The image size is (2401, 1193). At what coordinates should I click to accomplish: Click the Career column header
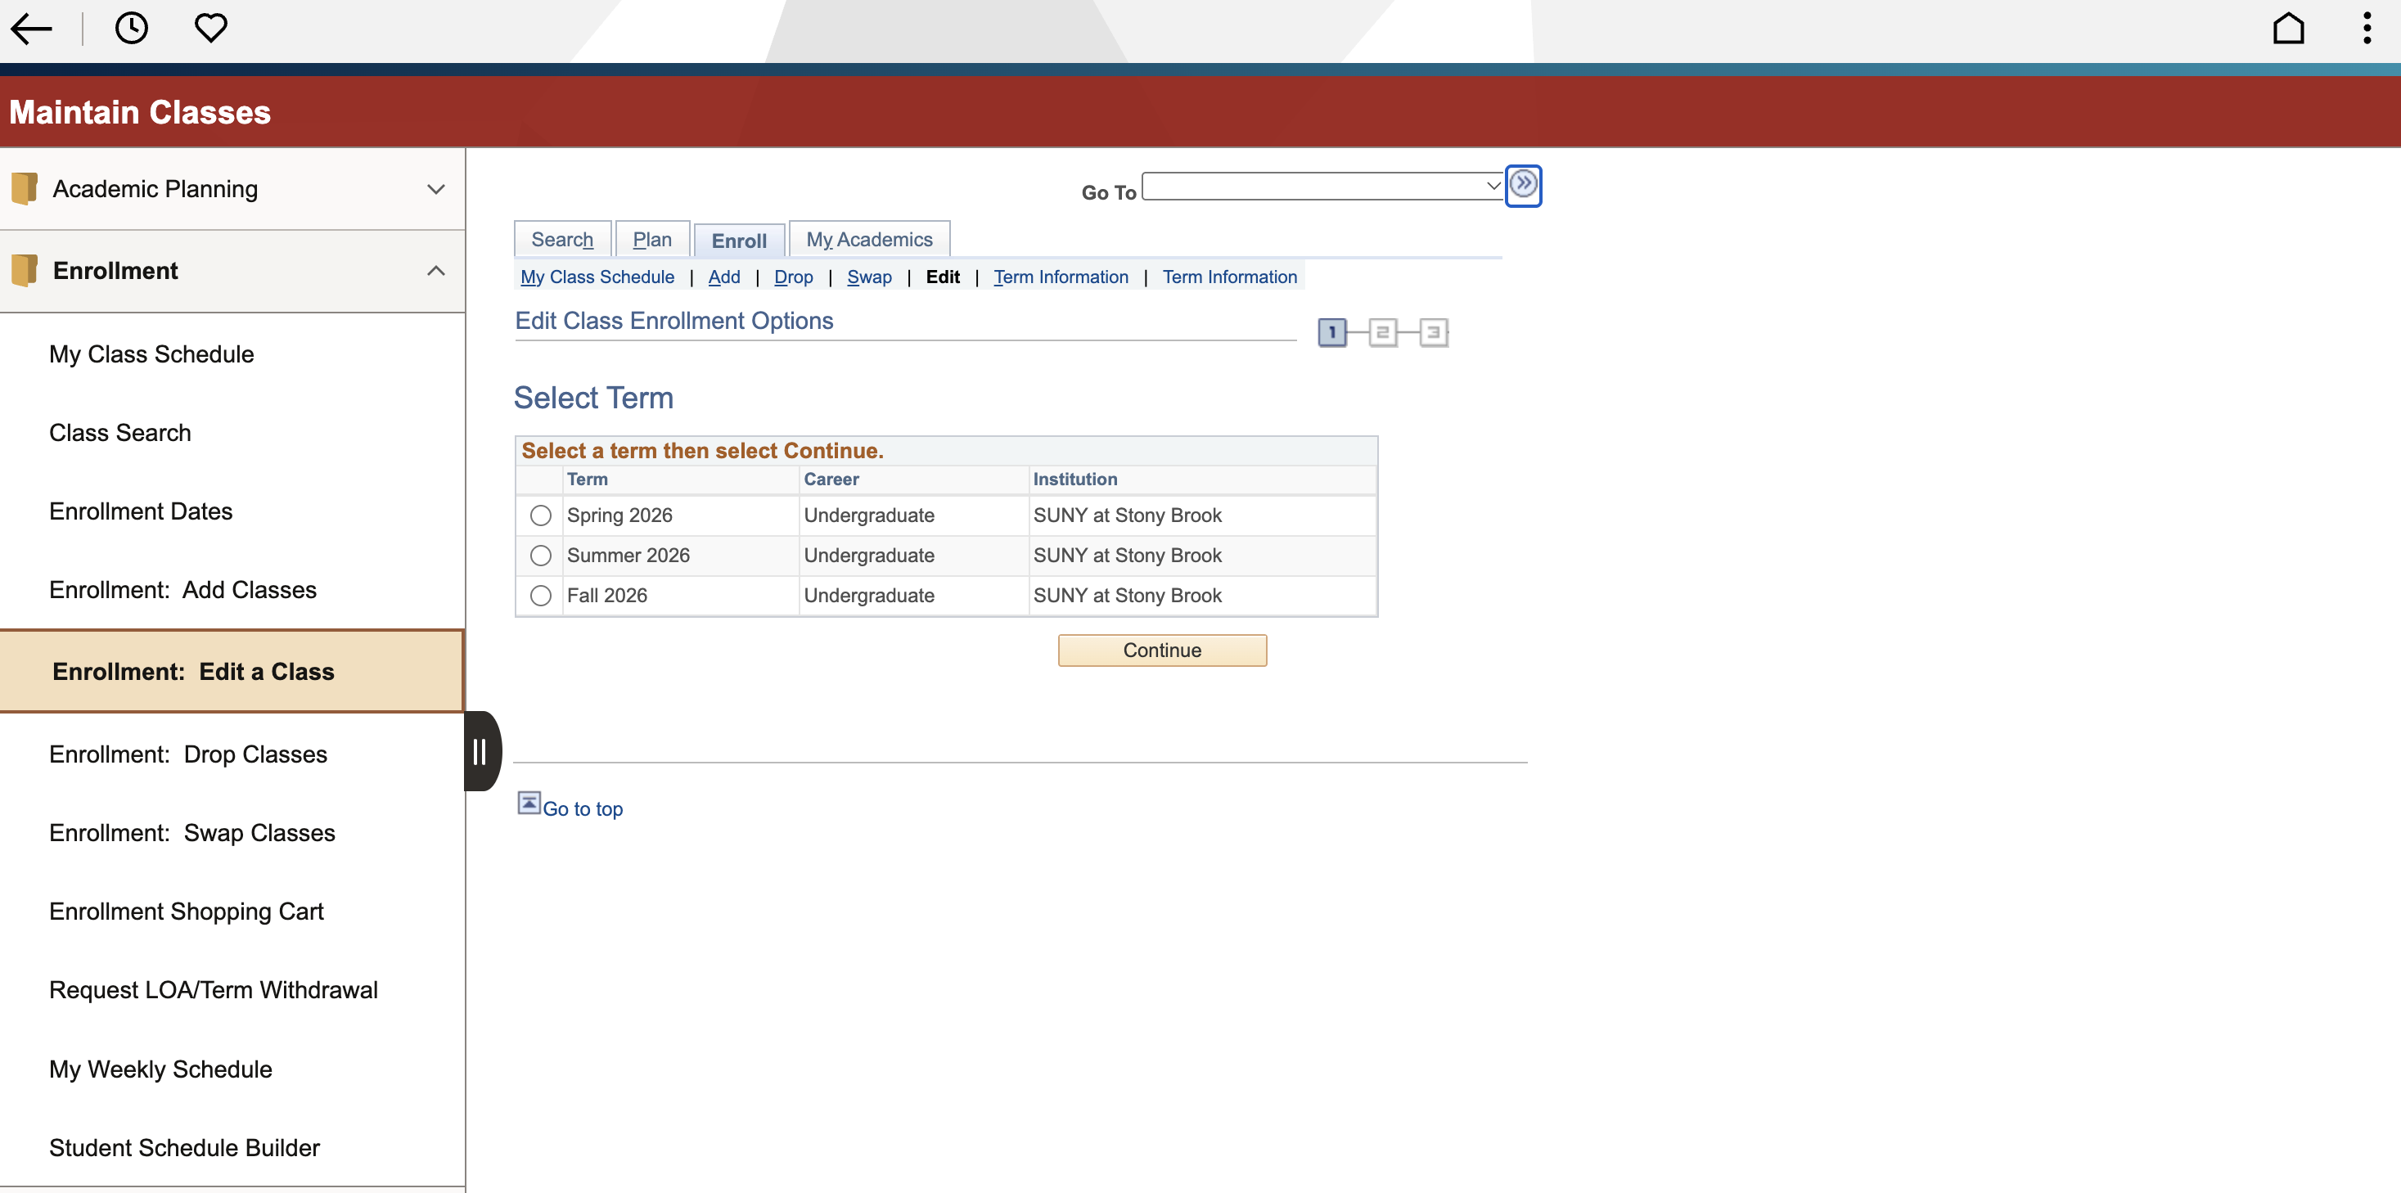831,479
